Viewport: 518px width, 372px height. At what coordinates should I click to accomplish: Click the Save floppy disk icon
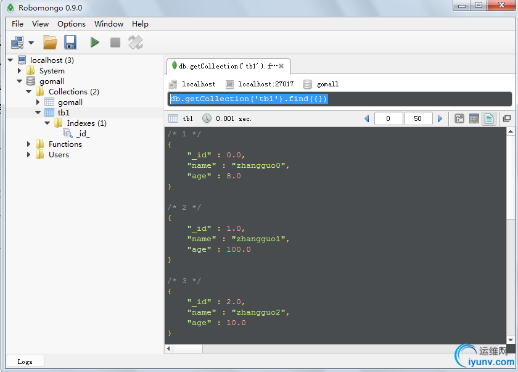70,43
